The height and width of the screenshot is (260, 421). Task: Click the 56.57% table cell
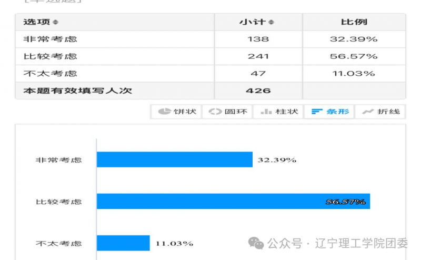point(354,56)
